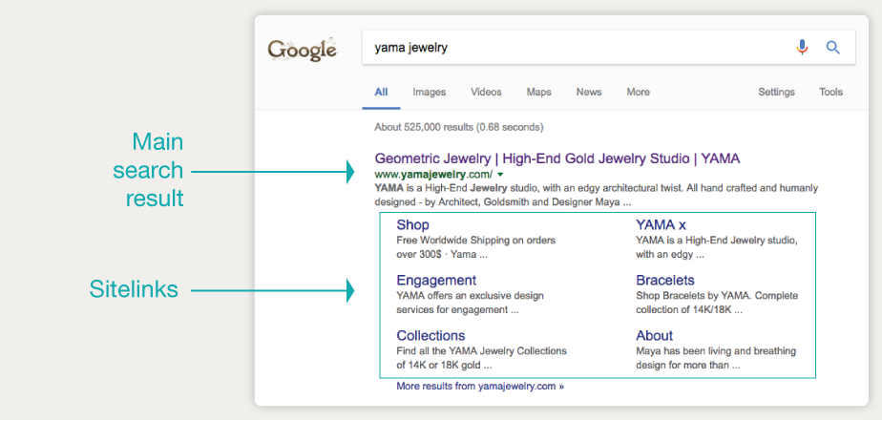Select the All results tab
Screen dimensions: 882x421
coord(382,92)
